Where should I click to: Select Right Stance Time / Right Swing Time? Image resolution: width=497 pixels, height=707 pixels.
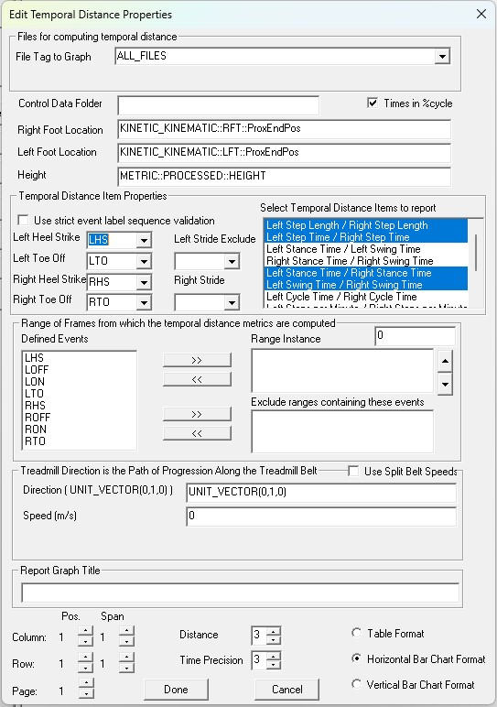pyautogui.click(x=366, y=261)
